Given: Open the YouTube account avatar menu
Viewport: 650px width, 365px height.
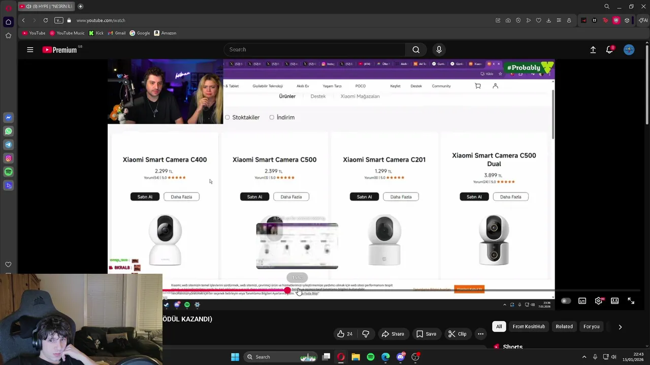Looking at the screenshot, I should point(629,50).
